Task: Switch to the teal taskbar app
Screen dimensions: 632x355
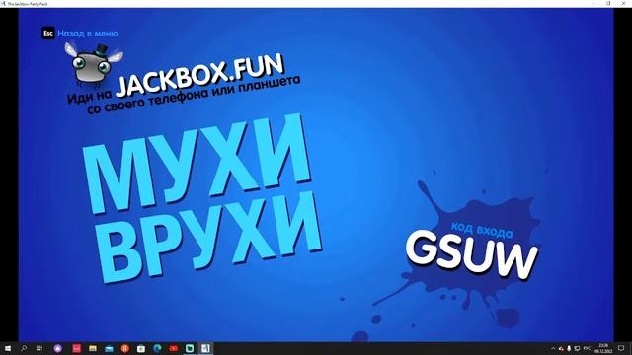Action: (190, 348)
